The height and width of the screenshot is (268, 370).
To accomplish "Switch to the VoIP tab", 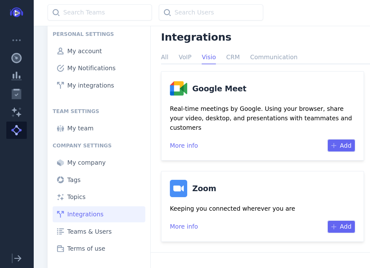I will point(185,57).
